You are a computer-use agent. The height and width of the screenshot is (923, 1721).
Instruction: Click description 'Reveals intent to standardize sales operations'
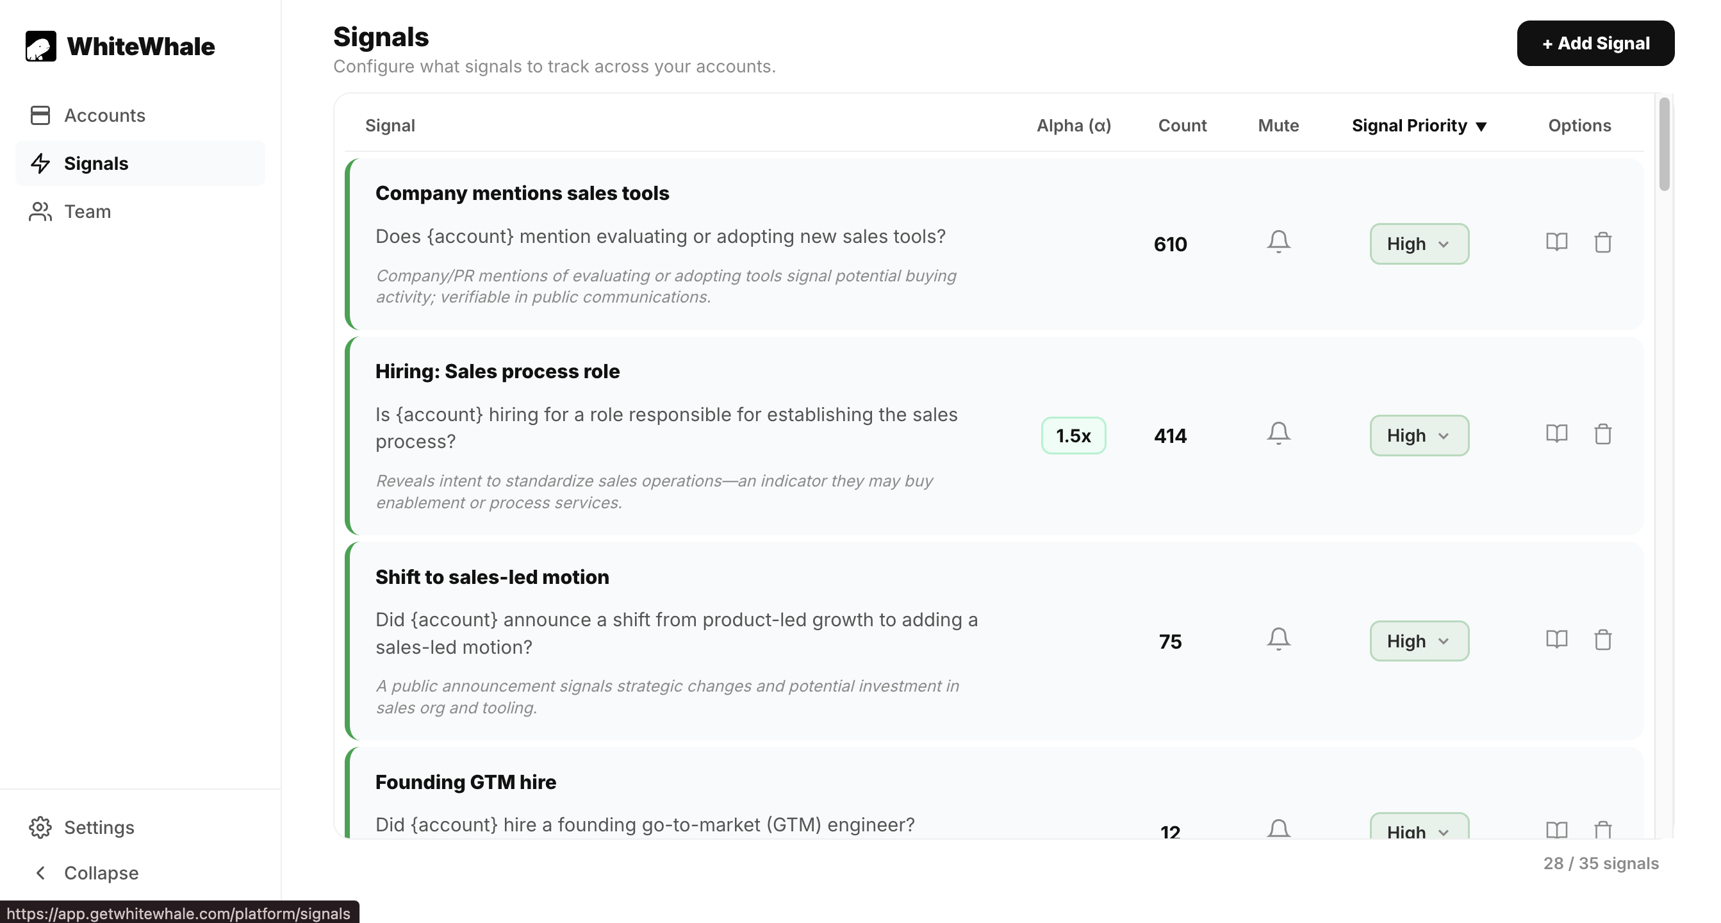654,492
